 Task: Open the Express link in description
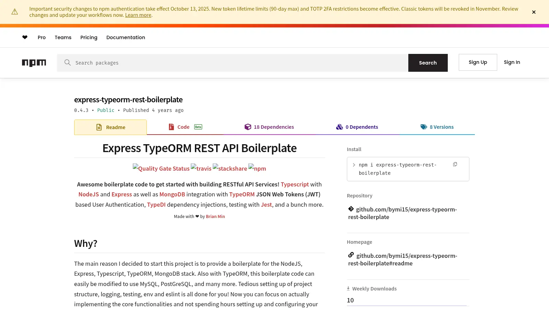pos(122,194)
